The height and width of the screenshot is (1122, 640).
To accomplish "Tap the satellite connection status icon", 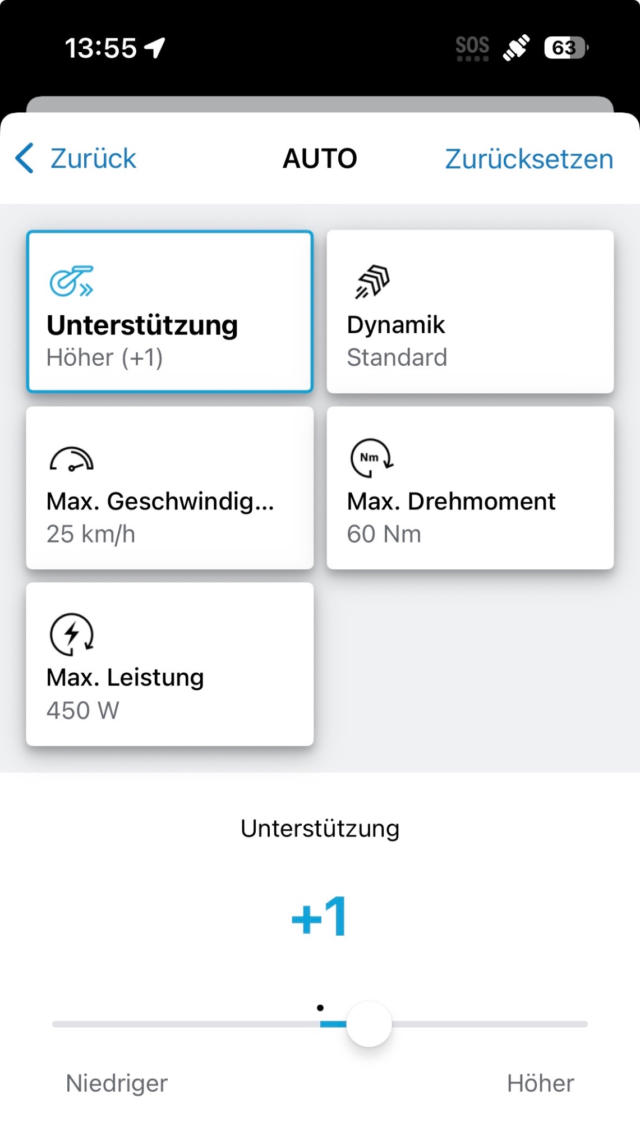I will (x=516, y=48).
